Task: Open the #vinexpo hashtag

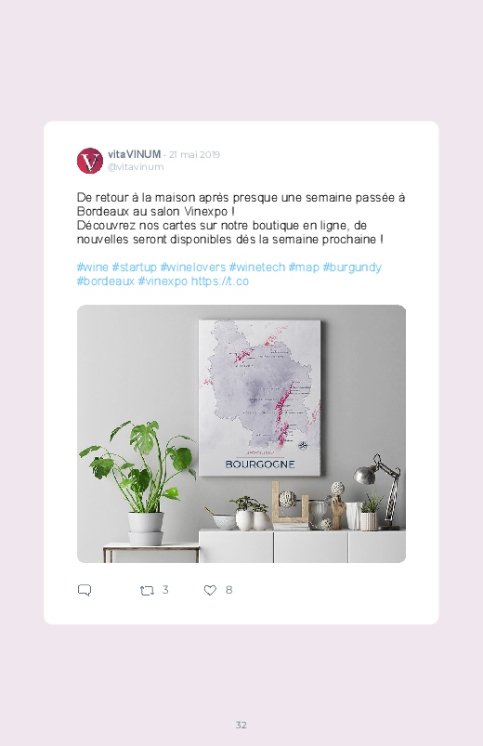Action: (163, 281)
